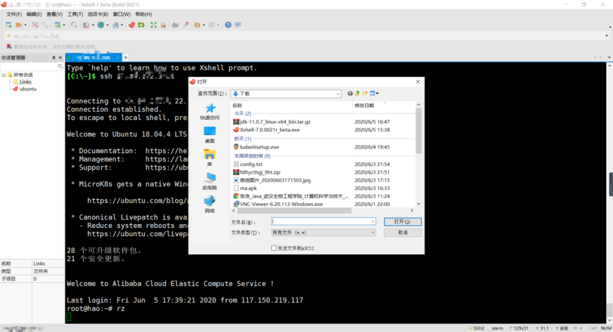
Task: Click the highlighter pen toolbar icon
Action: point(185,25)
